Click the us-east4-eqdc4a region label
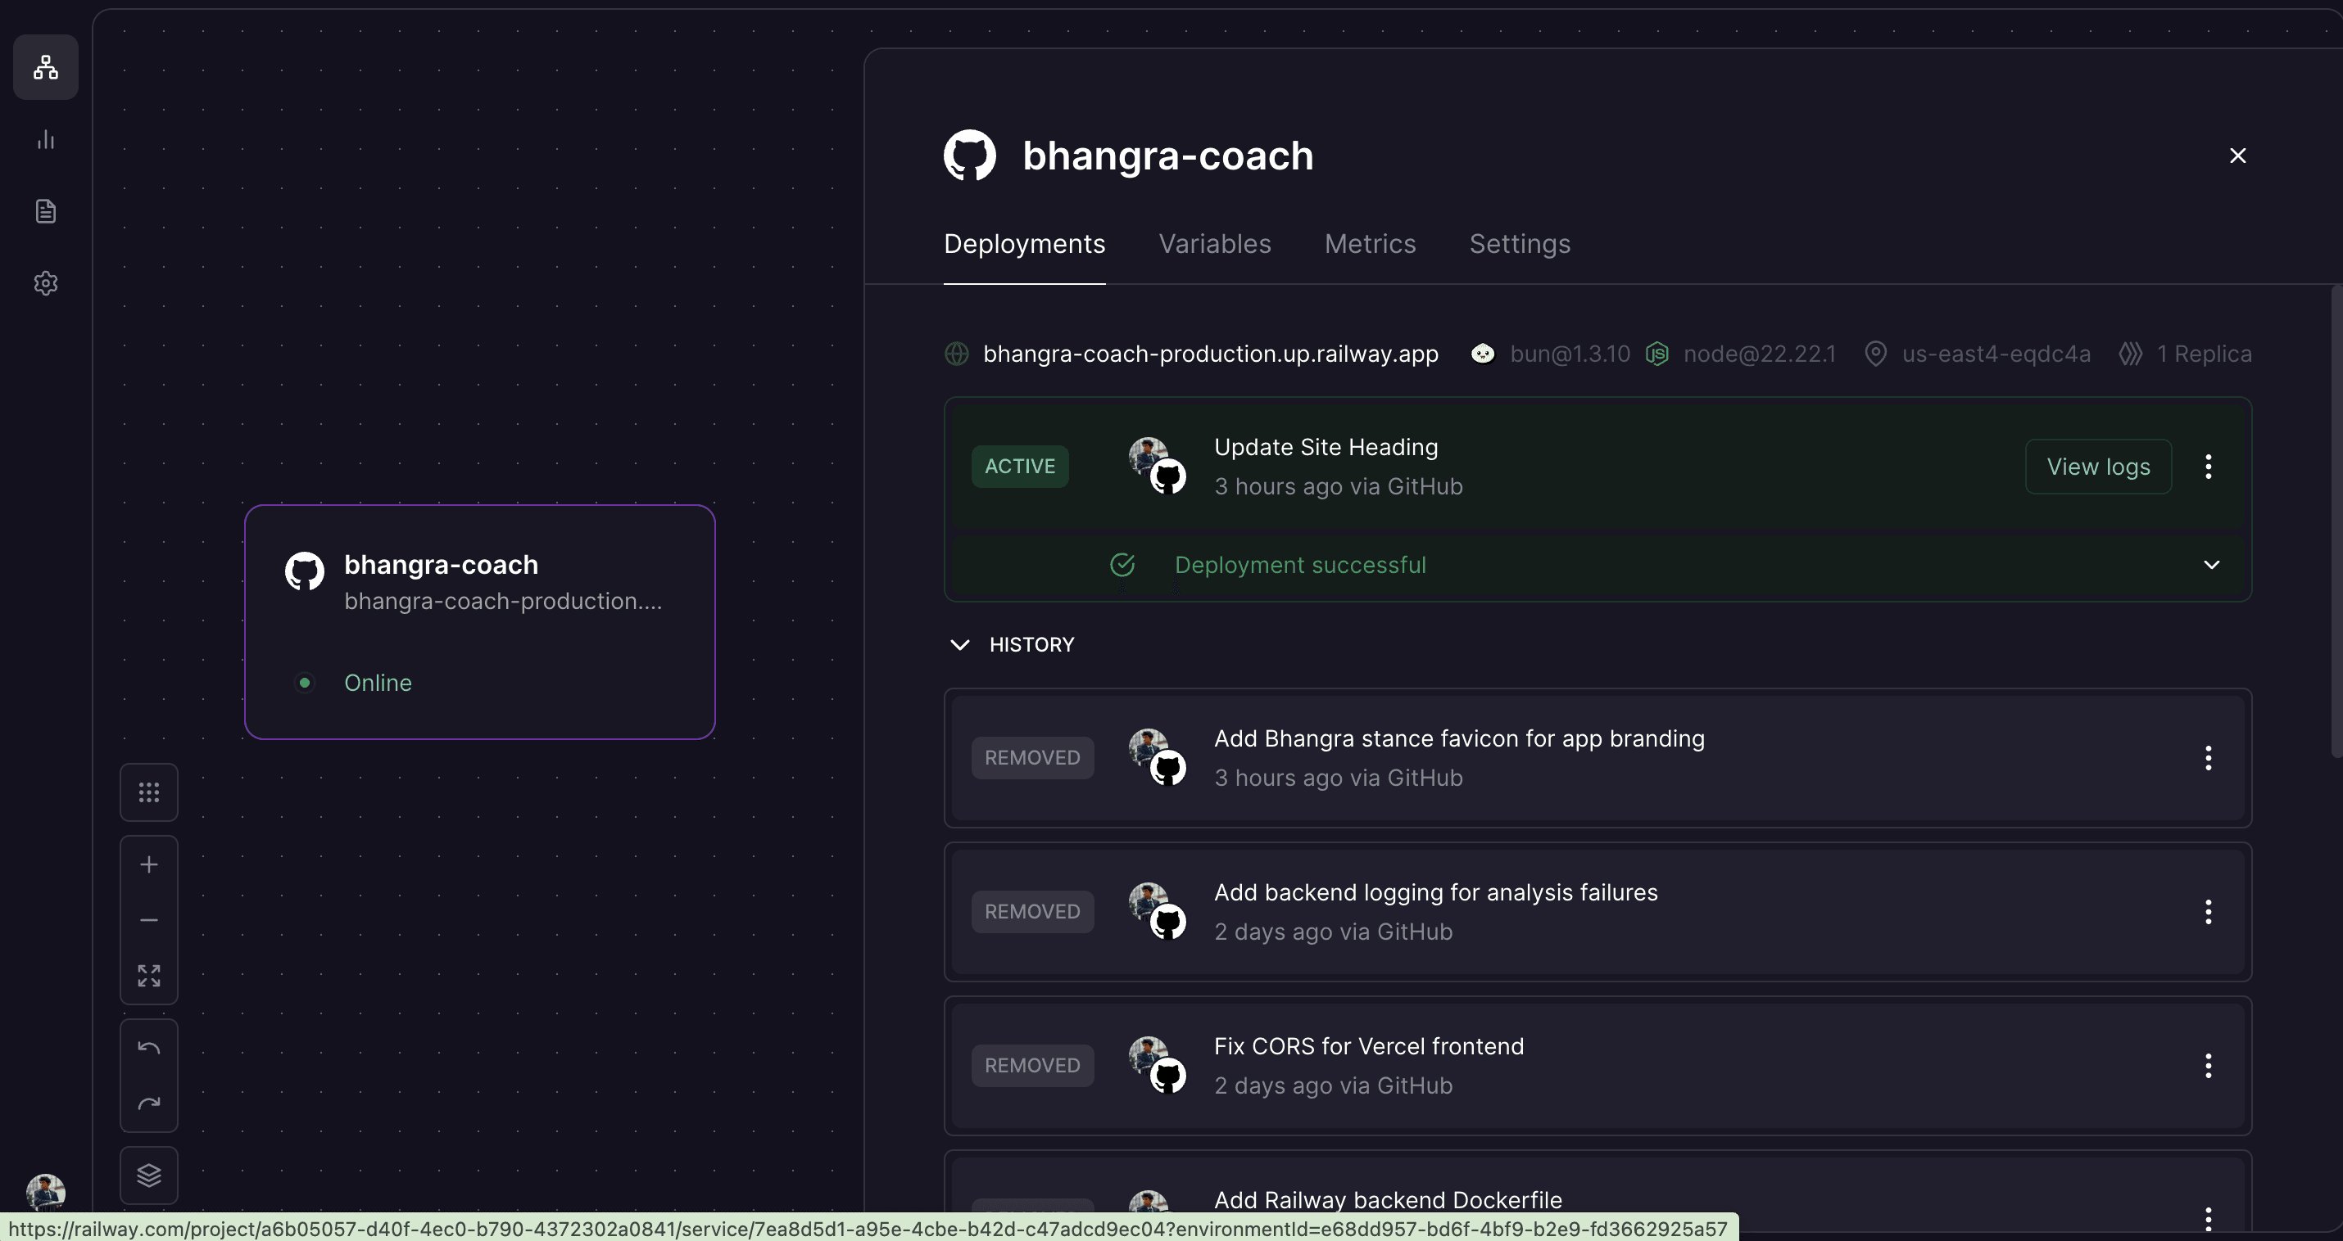This screenshot has height=1241, width=2343. click(x=1996, y=354)
